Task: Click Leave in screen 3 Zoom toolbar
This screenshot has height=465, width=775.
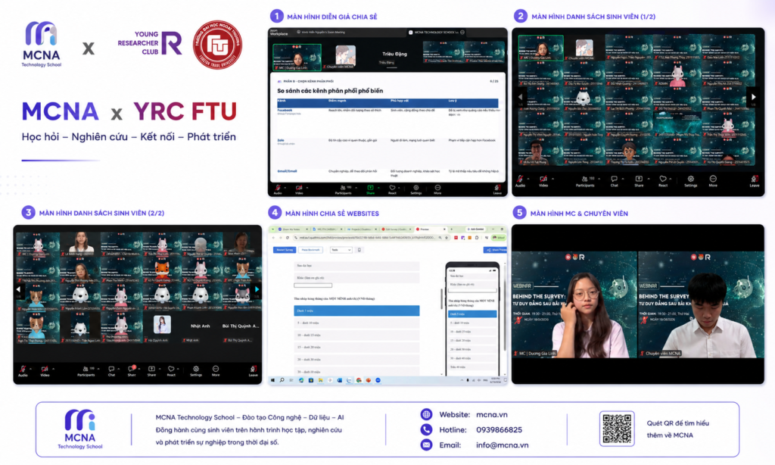Action: [x=253, y=371]
